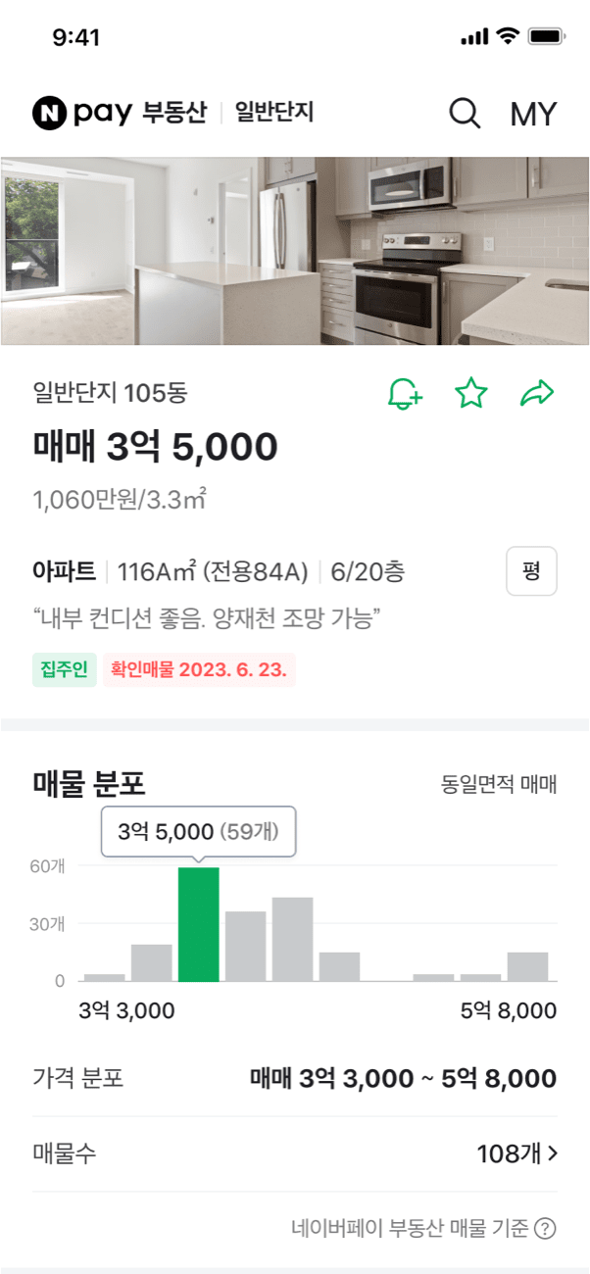Go to 일반단지 complex page
Image resolution: width=590 pixels, height=1274 pixels.
pos(274,114)
